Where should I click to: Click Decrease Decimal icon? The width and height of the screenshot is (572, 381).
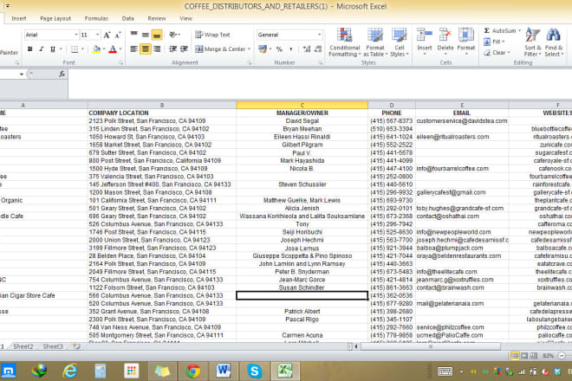318,48
